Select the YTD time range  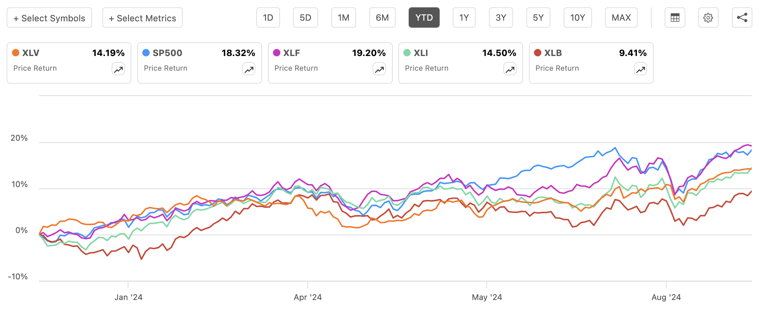tap(424, 18)
